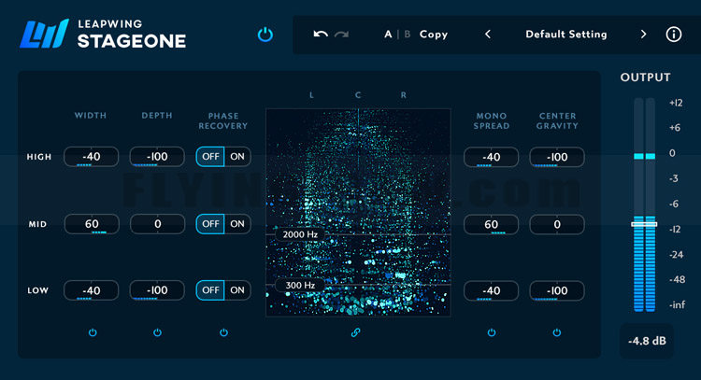The image size is (701, 380).
Task: Click the High Mono Spread value -40
Action: [x=491, y=157]
